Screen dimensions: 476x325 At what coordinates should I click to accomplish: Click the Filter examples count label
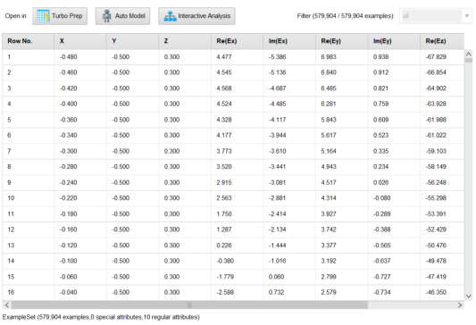pyautogui.click(x=346, y=16)
